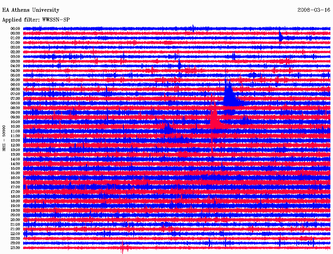Select the 18:00 time label
The image size is (333, 254).
point(15,196)
